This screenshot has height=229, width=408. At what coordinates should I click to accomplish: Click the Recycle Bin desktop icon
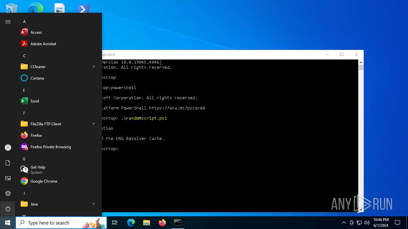[x=12, y=8]
